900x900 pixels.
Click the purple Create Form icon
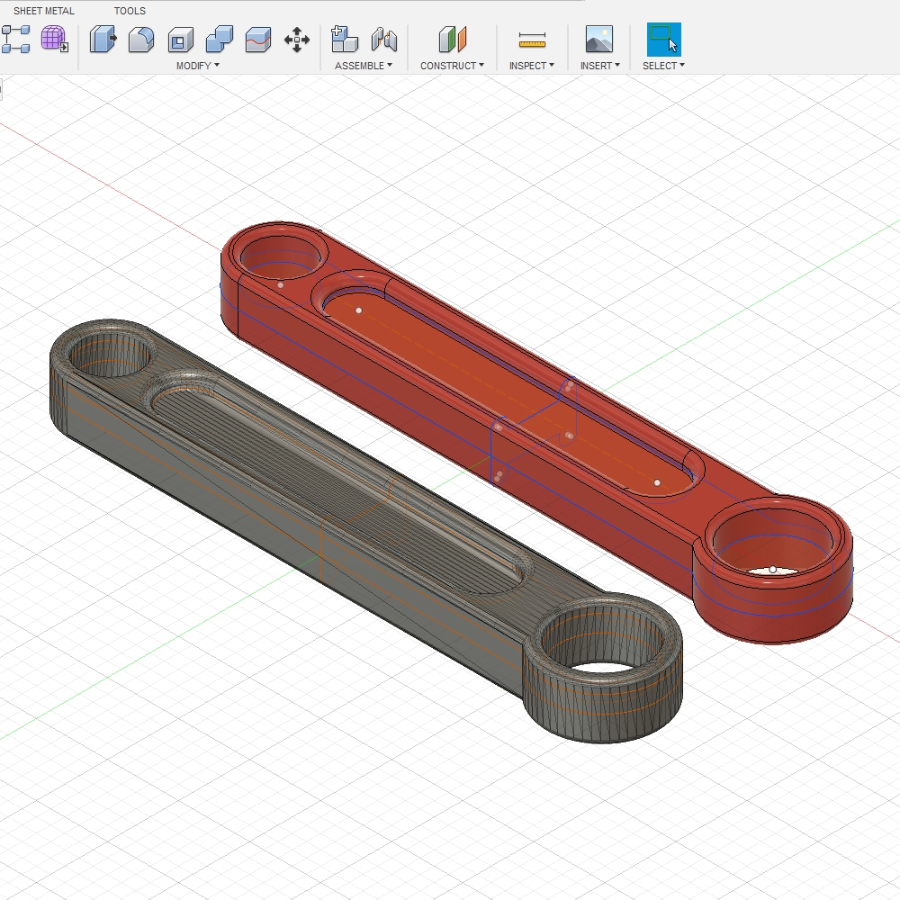[55, 39]
